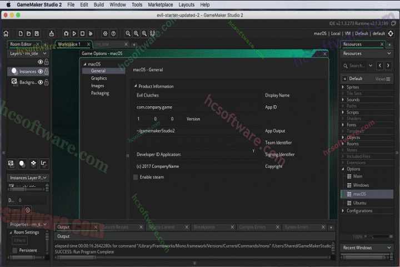
Task: Toggle visibility of the Instances layer
Action: click(x=41, y=72)
